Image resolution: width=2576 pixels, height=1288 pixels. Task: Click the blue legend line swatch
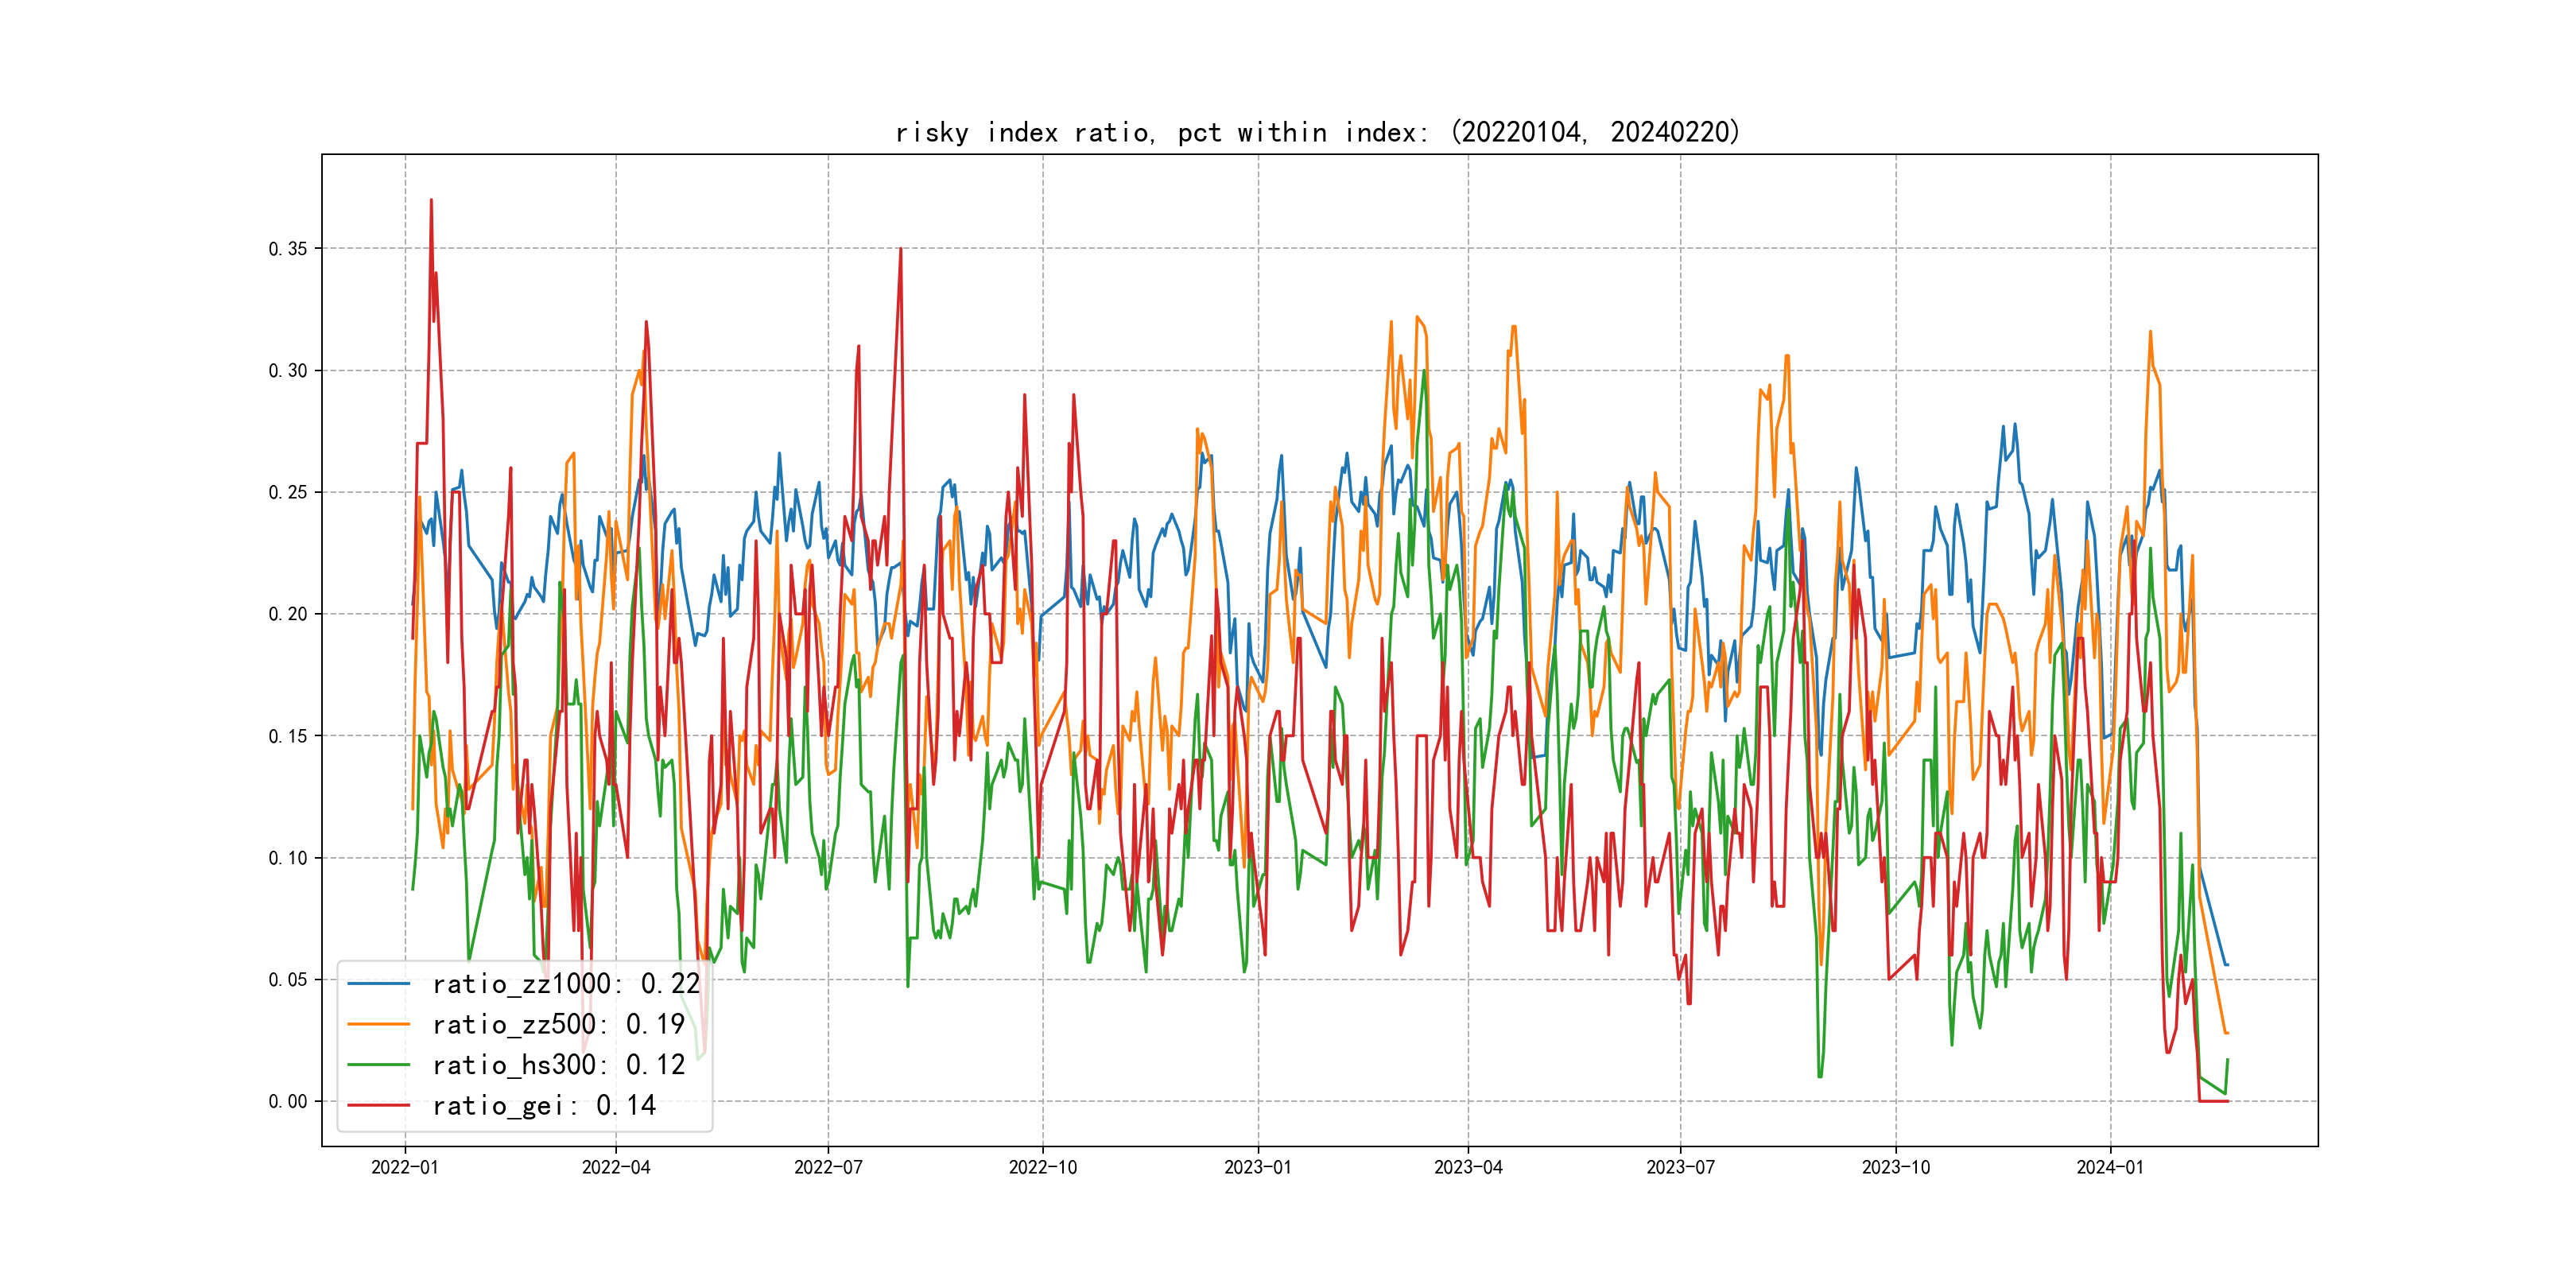(x=378, y=984)
